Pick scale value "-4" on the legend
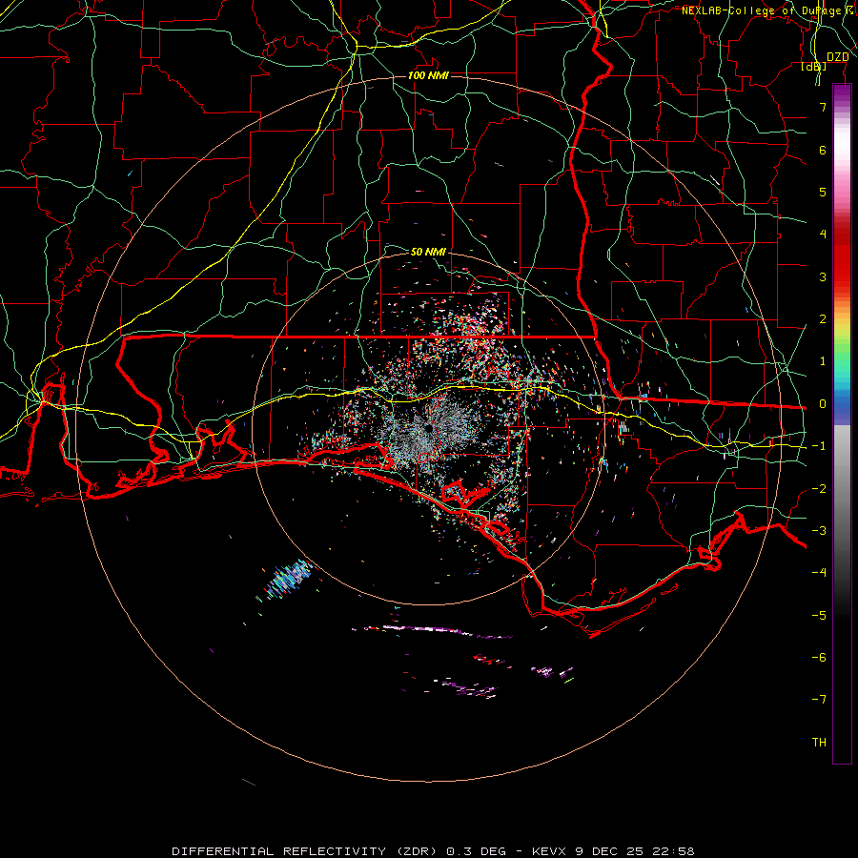858x858 pixels. click(x=819, y=573)
